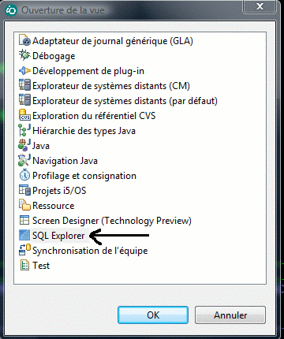Image resolution: width=284 pixels, height=339 pixels.
Task: Select the Navigation Java entry
Action: [x=65, y=161]
